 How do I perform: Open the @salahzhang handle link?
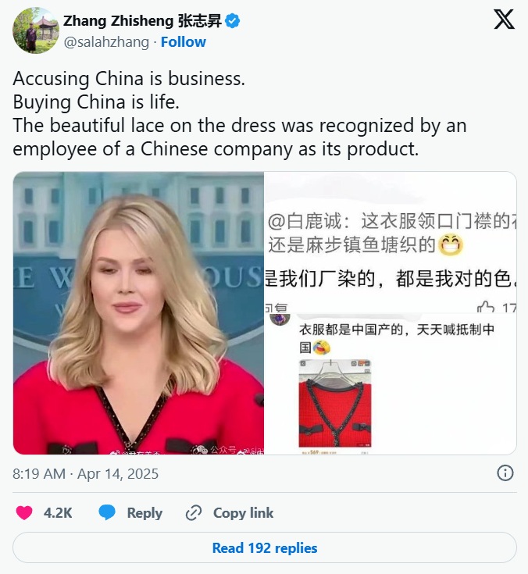point(106,42)
